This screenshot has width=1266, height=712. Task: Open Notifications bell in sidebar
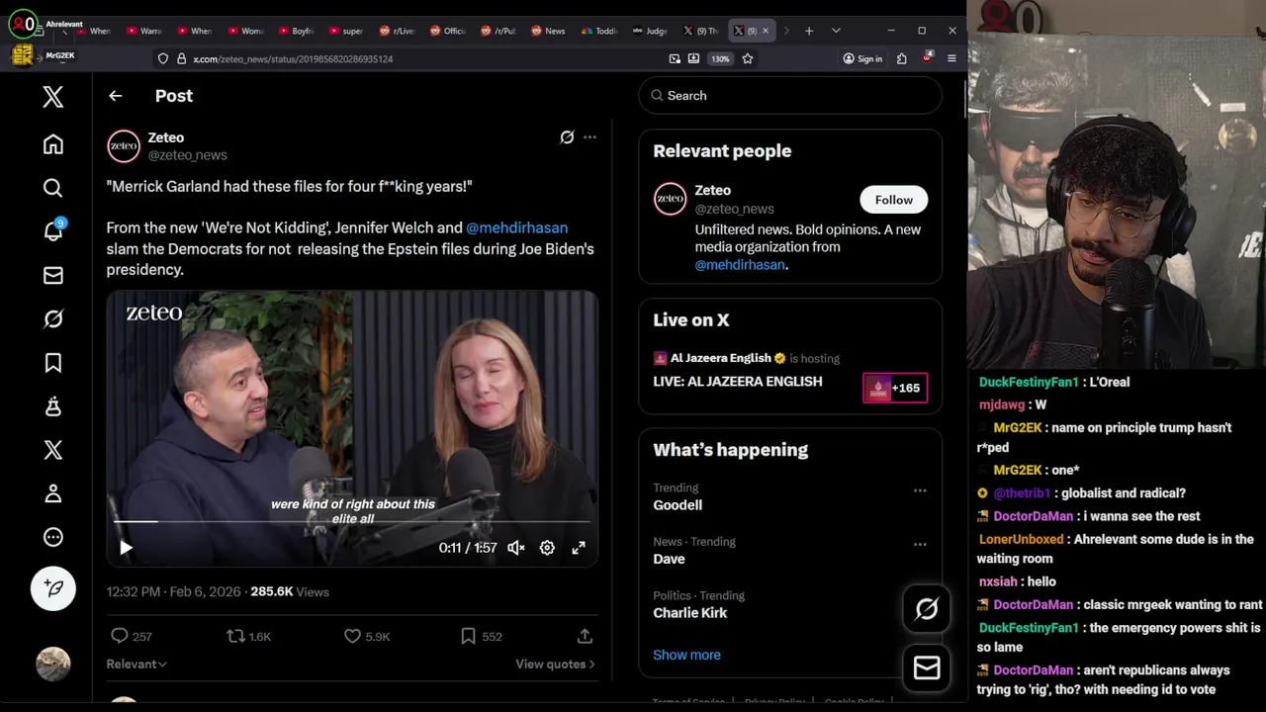point(53,230)
